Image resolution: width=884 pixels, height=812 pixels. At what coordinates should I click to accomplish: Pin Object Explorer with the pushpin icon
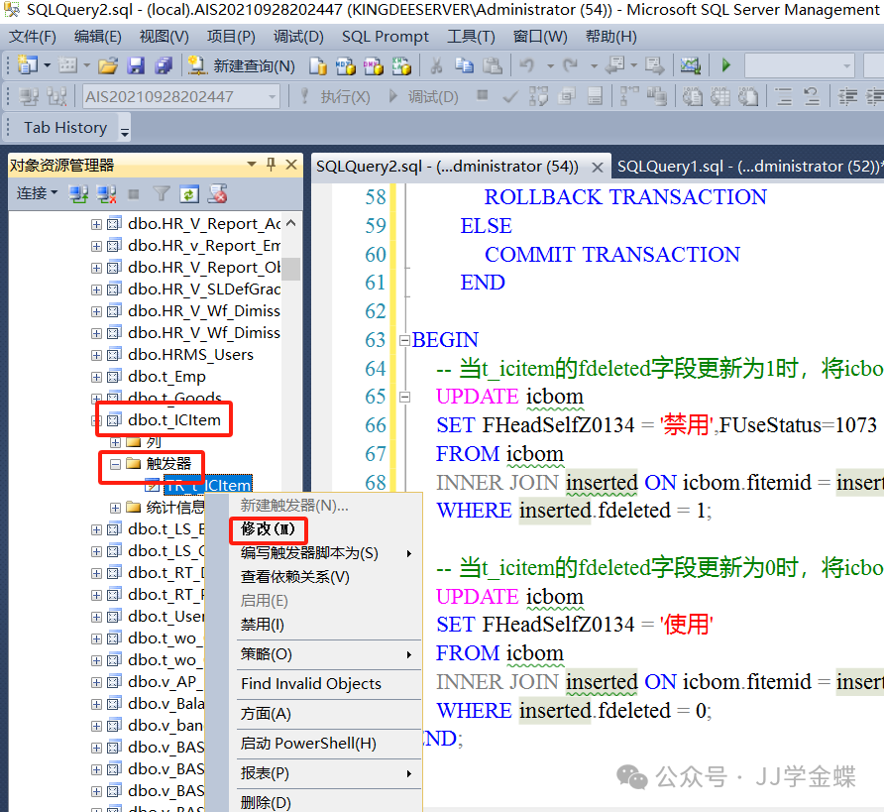coord(272,165)
